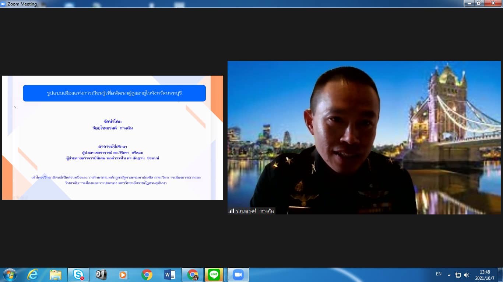Image resolution: width=503 pixels, height=282 pixels.
Task: Click the Zoom taskbar icon
Action: pyautogui.click(x=238, y=275)
